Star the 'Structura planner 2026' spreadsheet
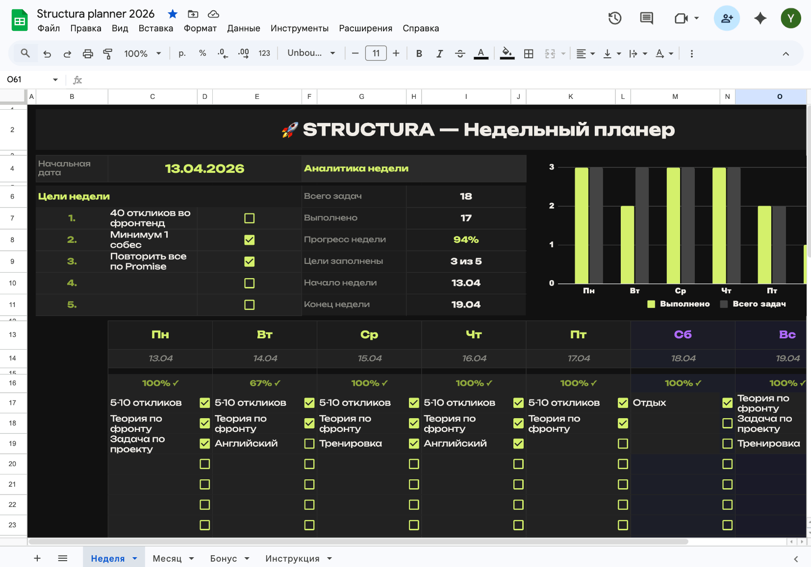This screenshot has height=567, width=811. (173, 14)
